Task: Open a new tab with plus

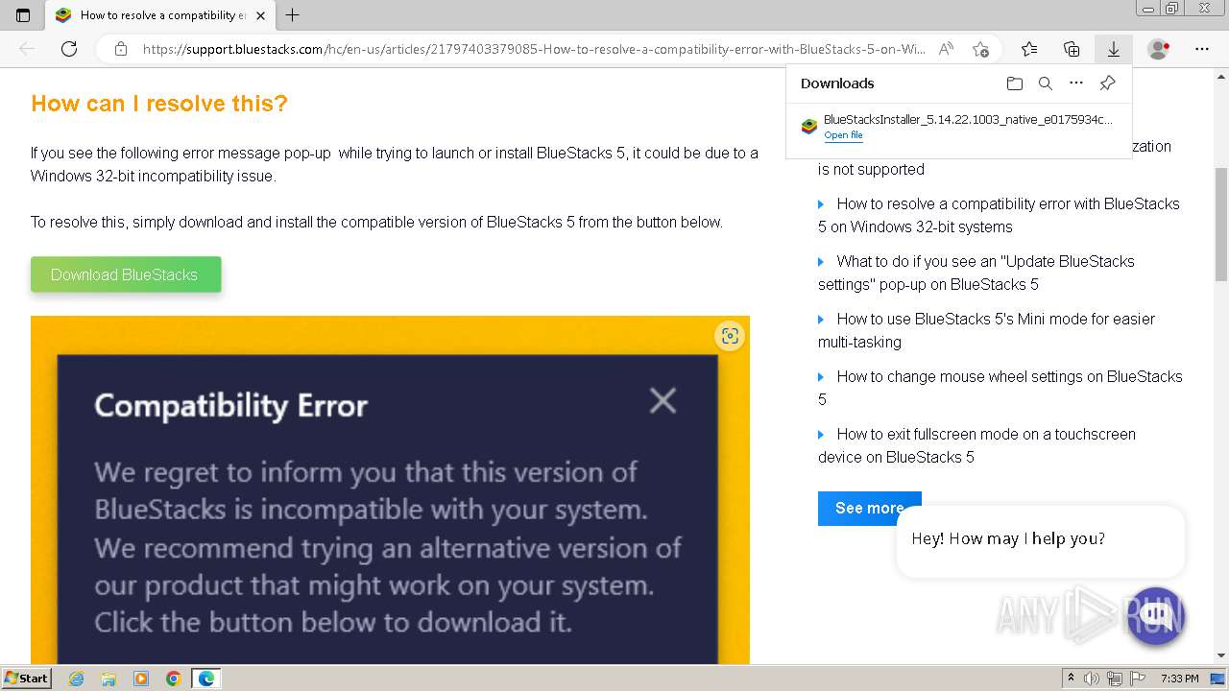Action: [x=293, y=14]
